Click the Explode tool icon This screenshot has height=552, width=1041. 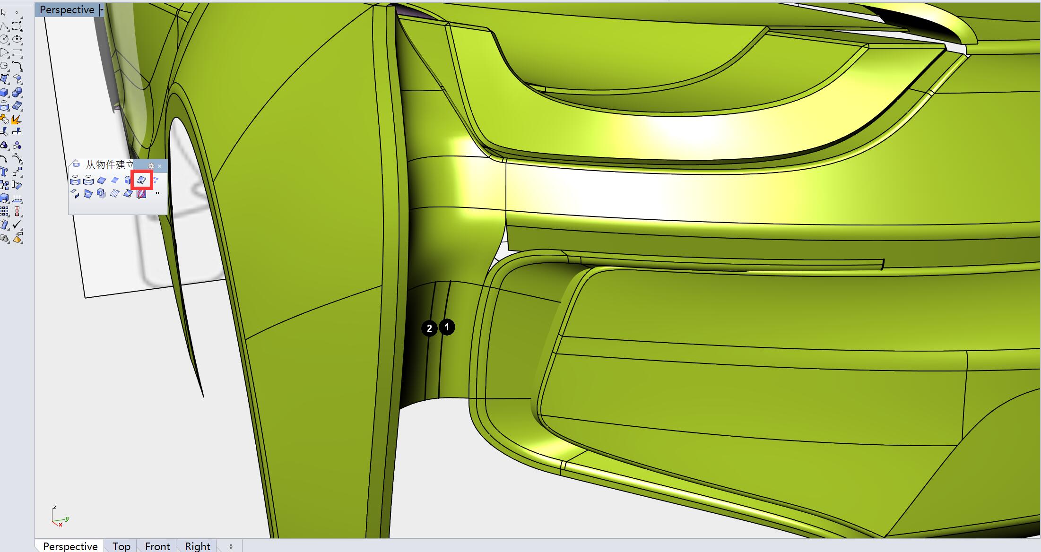(17, 119)
